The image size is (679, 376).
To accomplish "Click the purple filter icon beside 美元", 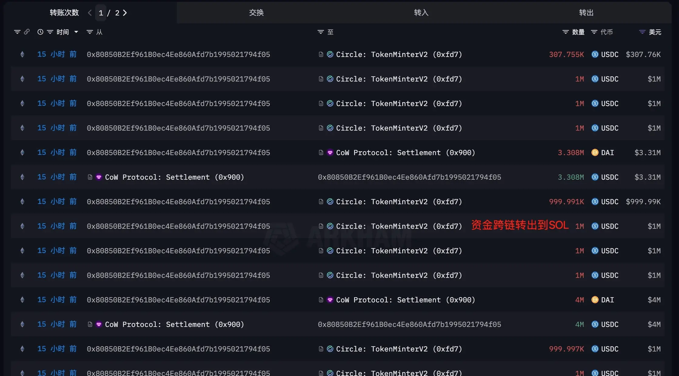I will coord(642,32).
